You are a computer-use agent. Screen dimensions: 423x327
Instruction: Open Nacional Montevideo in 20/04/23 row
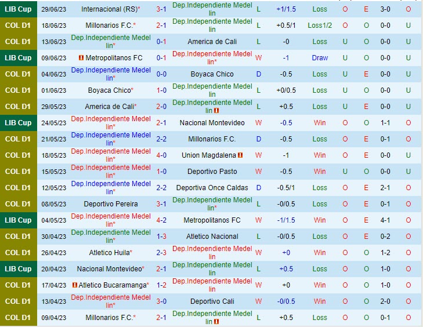tap(109, 269)
